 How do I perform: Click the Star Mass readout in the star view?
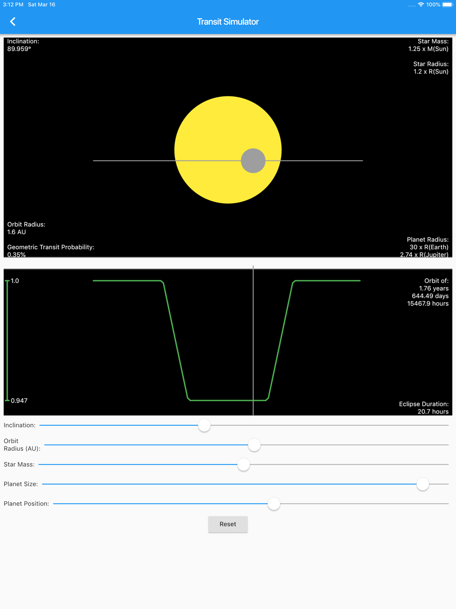coord(428,45)
